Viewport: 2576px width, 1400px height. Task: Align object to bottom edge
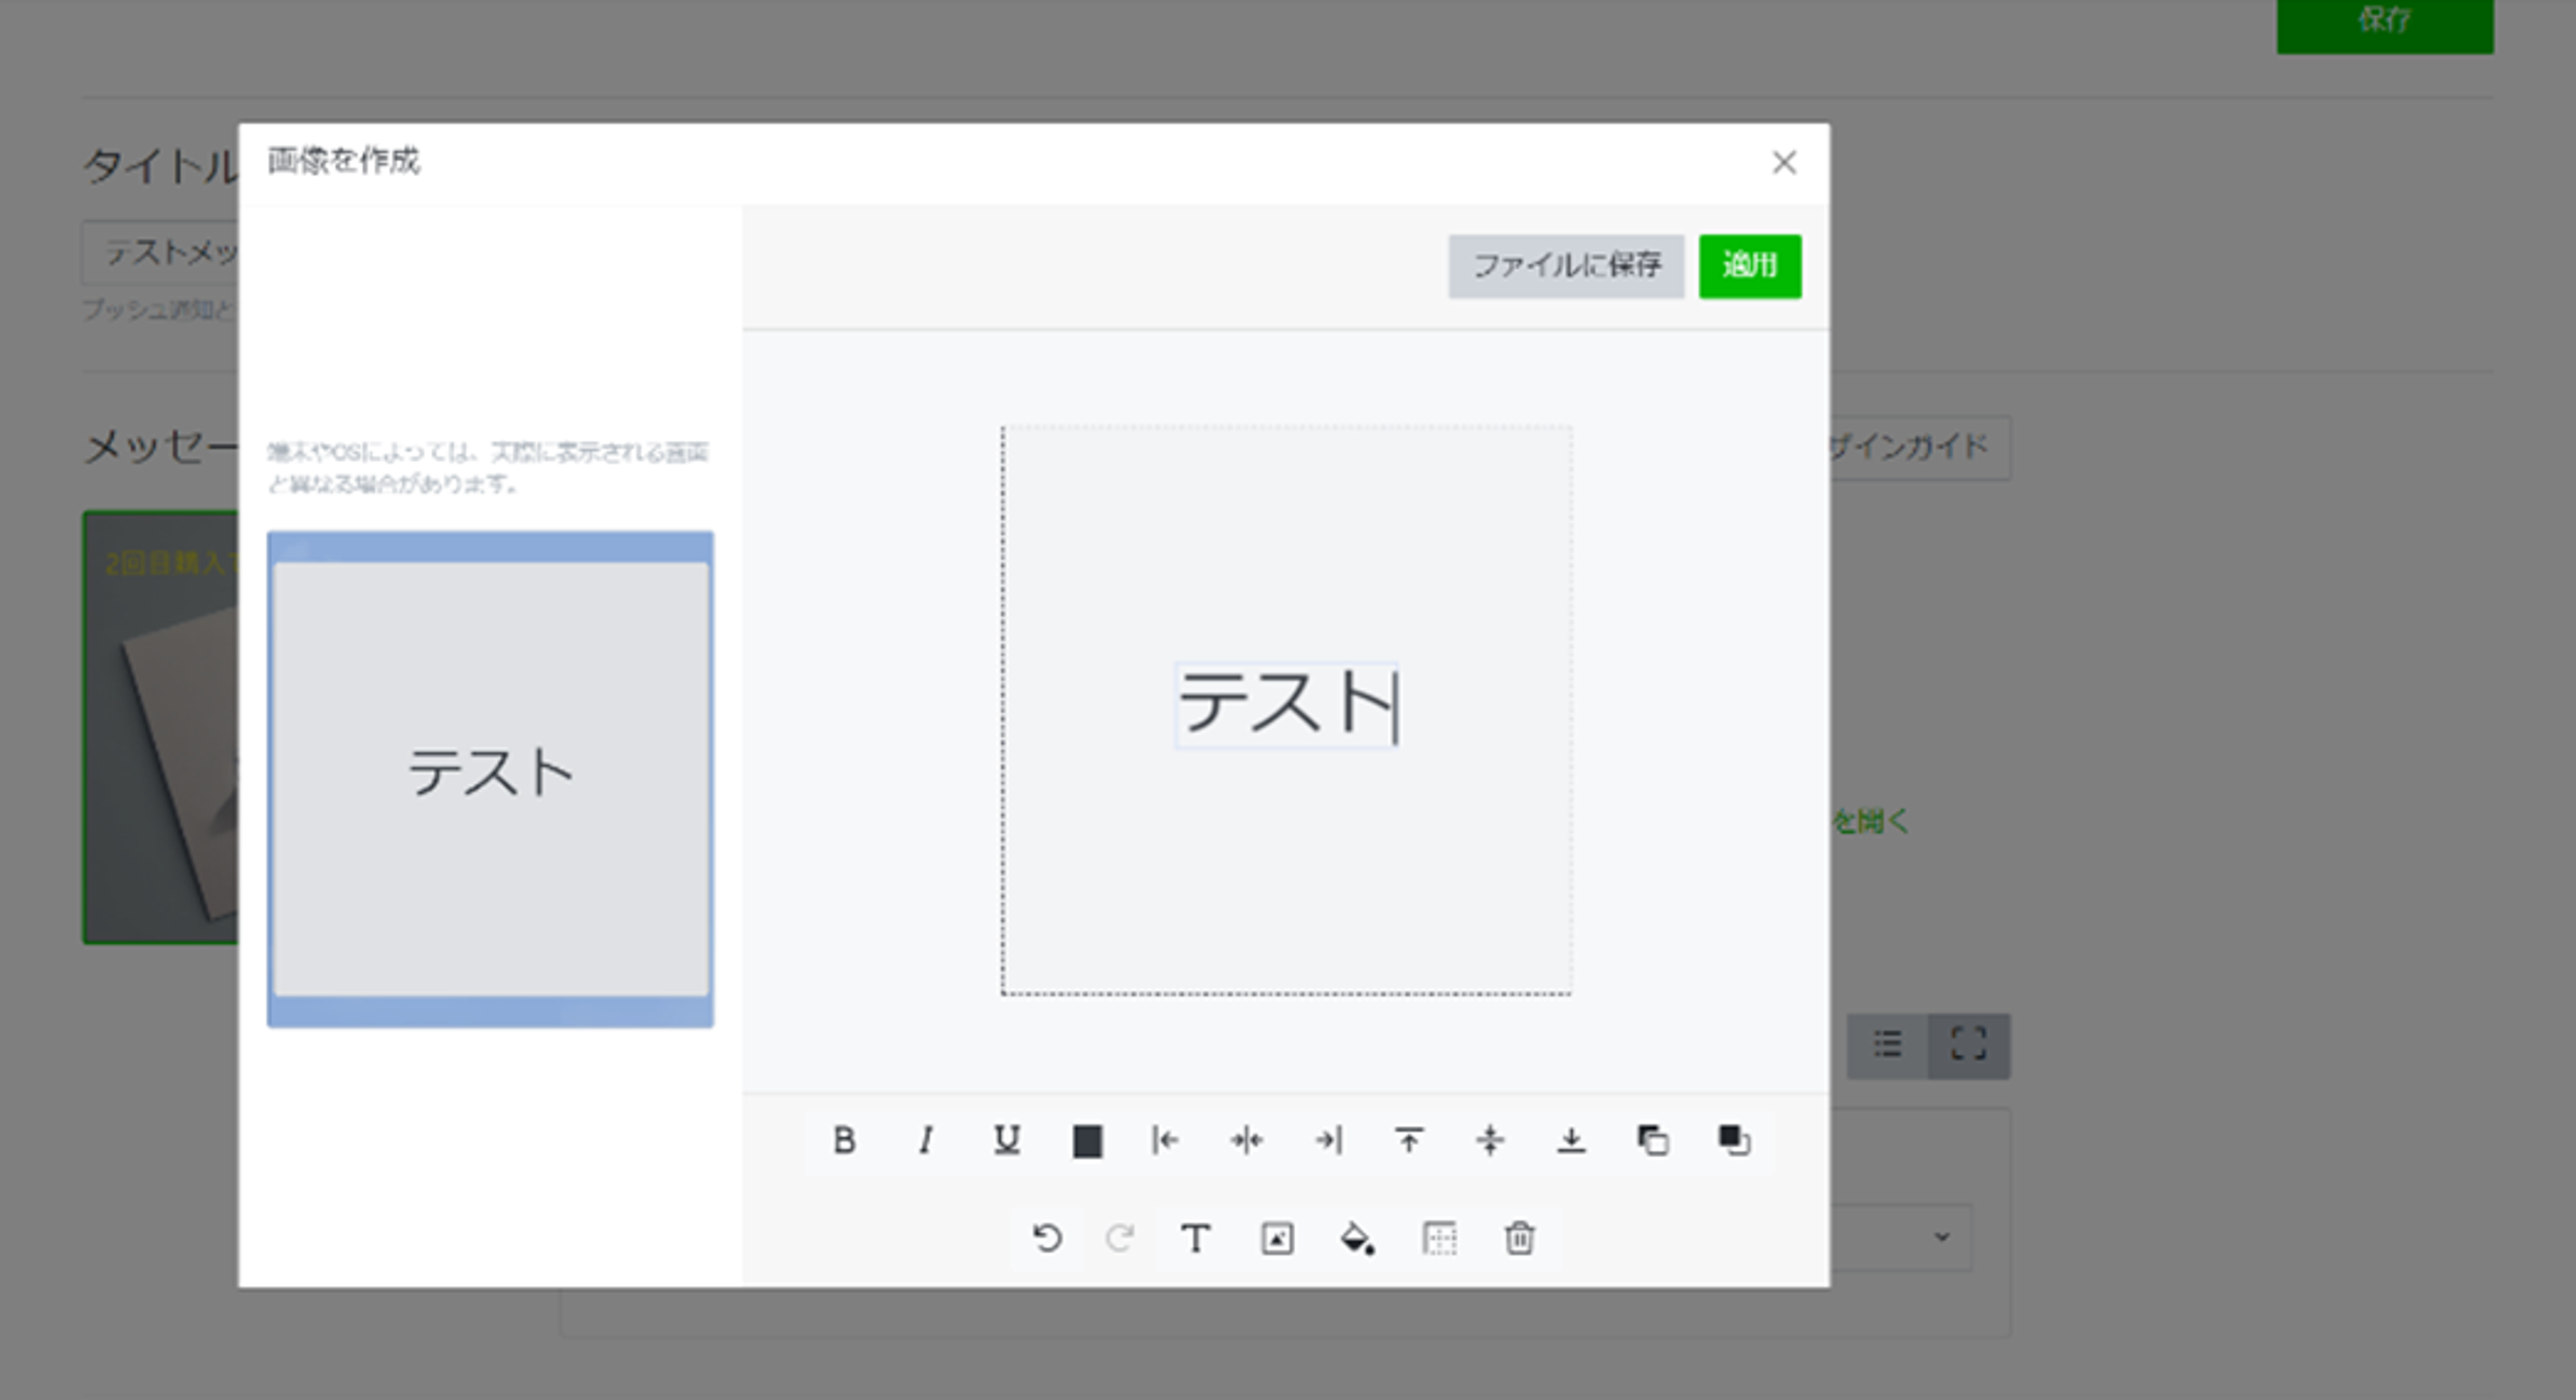[x=1571, y=1140]
